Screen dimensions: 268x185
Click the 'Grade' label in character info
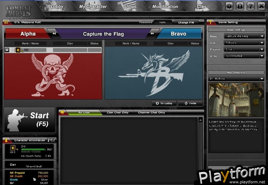click(14, 180)
